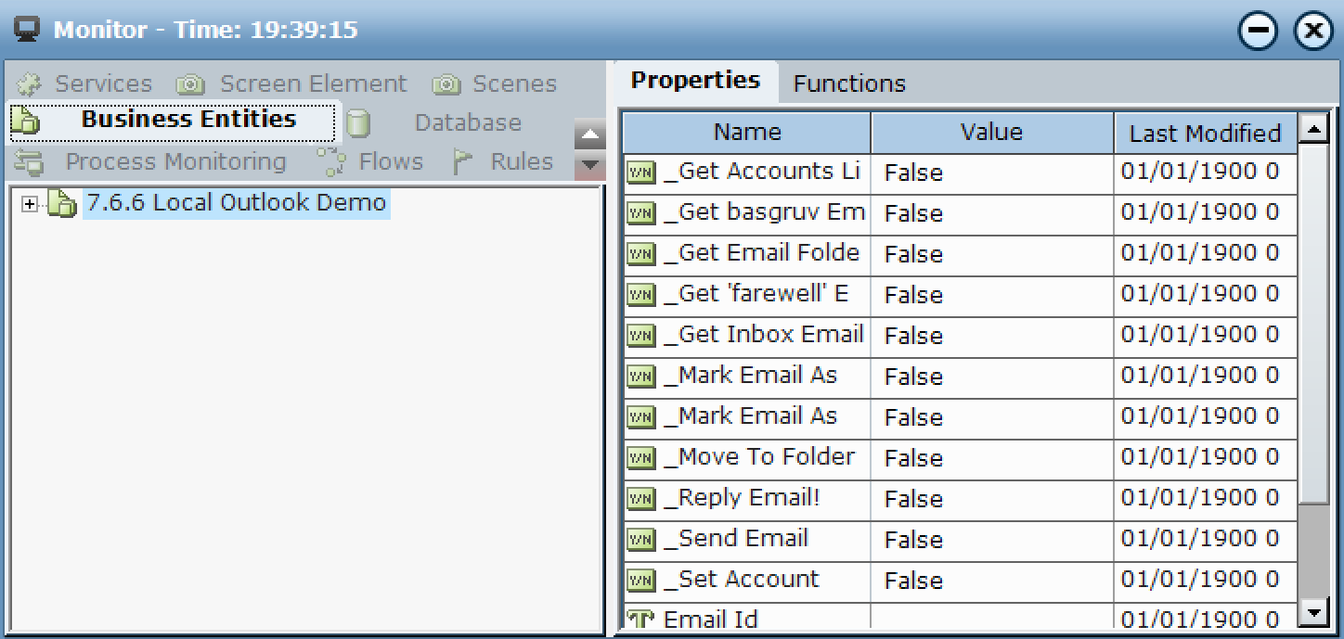Click the text icon beside Email Id
Screen dimensions: 1344x639
point(640,620)
